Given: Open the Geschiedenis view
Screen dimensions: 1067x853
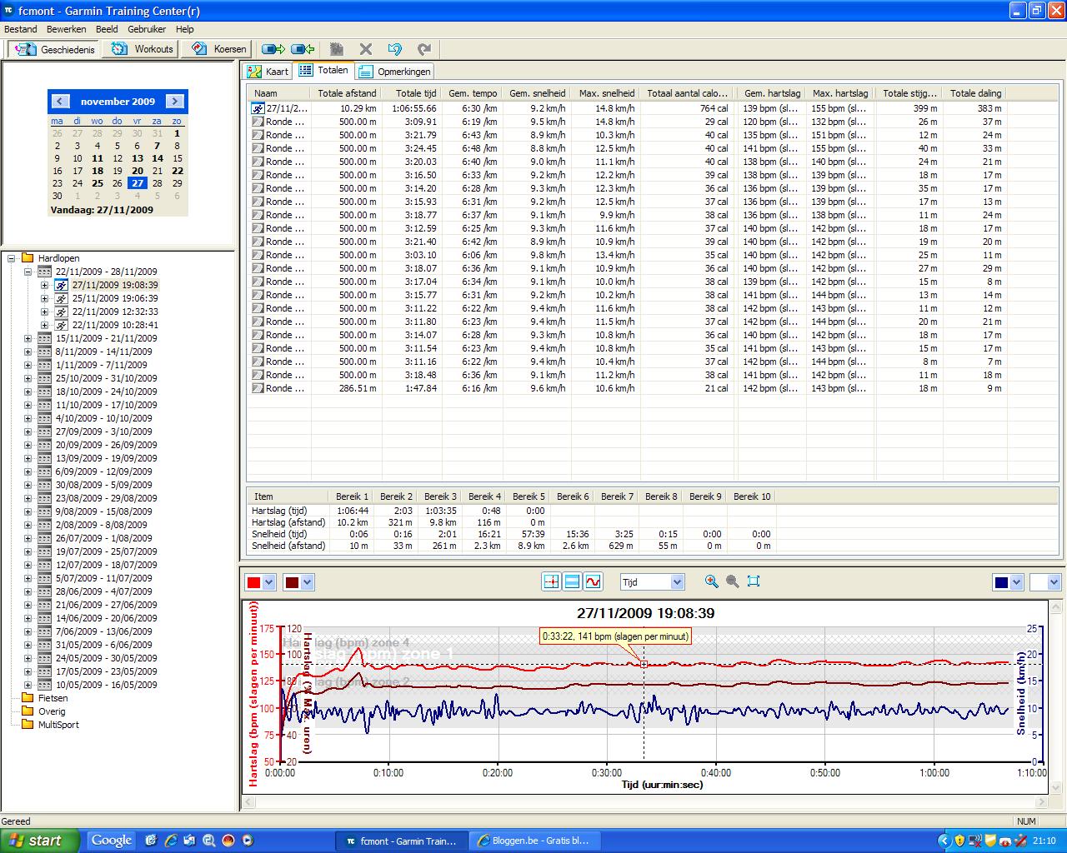Looking at the screenshot, I should [x=55, y=49].
